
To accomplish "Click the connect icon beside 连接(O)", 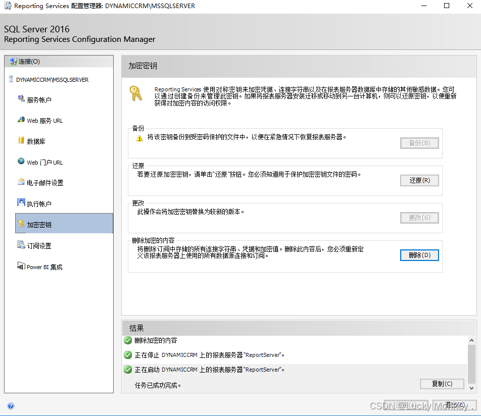I will pyautogui.click(x=13, y=61).
